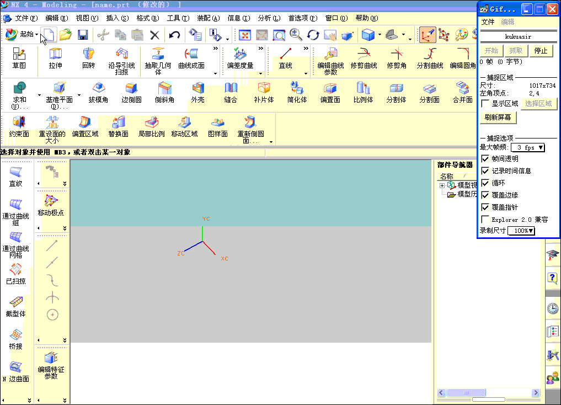The width and height of the screenshot is (561, 405).
Task: Toggle the 帧间透明 checkbox
Action: point(485,159)
